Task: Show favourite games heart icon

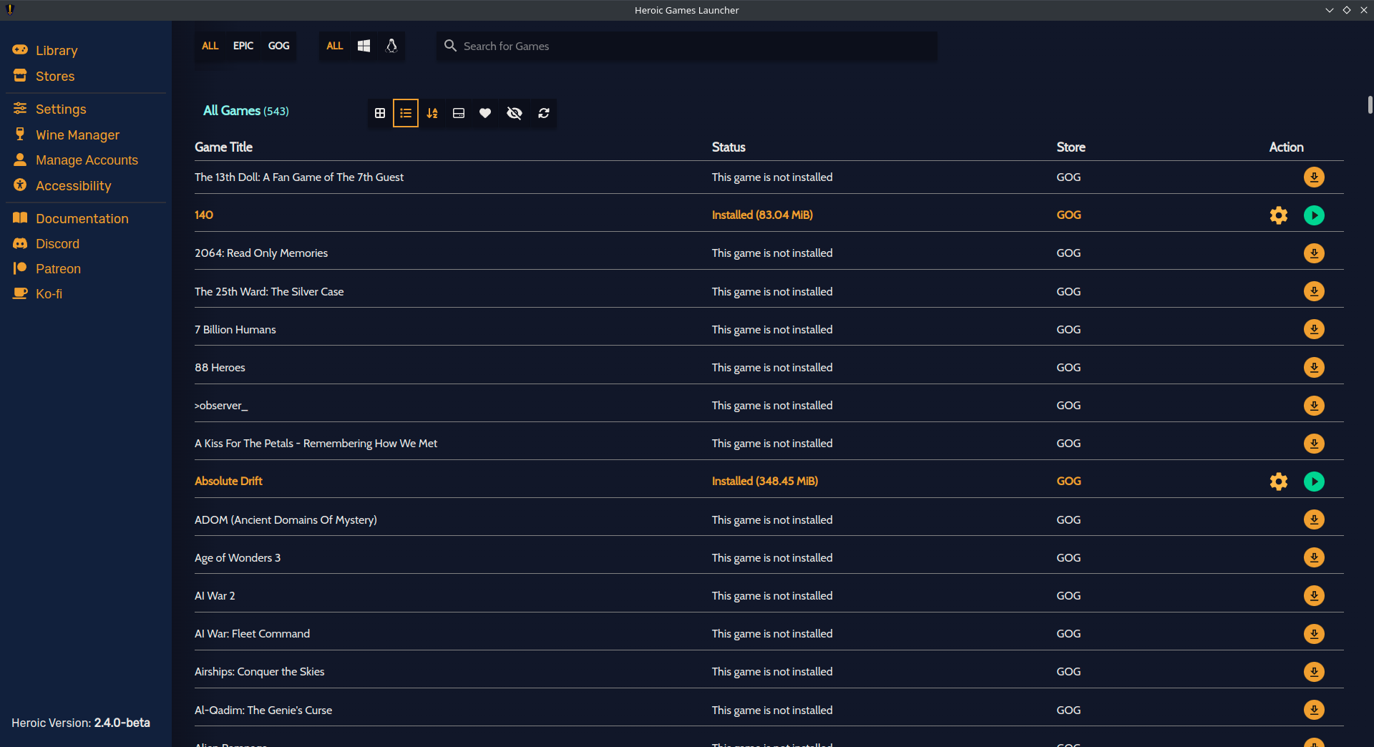Action: click(x=485, y=113)
